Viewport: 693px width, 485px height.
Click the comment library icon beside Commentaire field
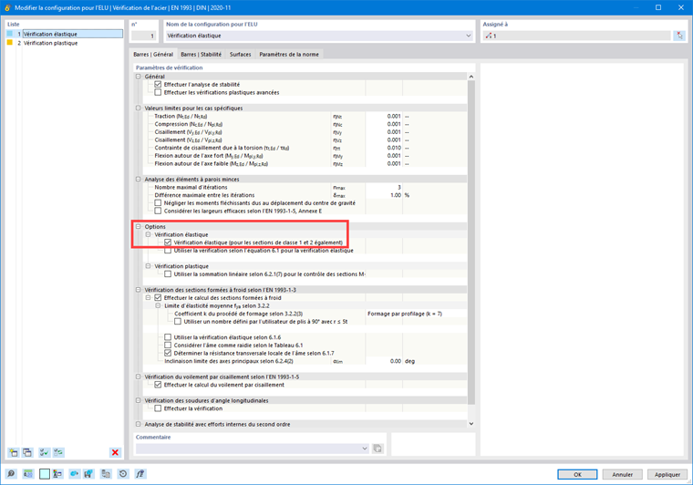click(x=378, y=449)
